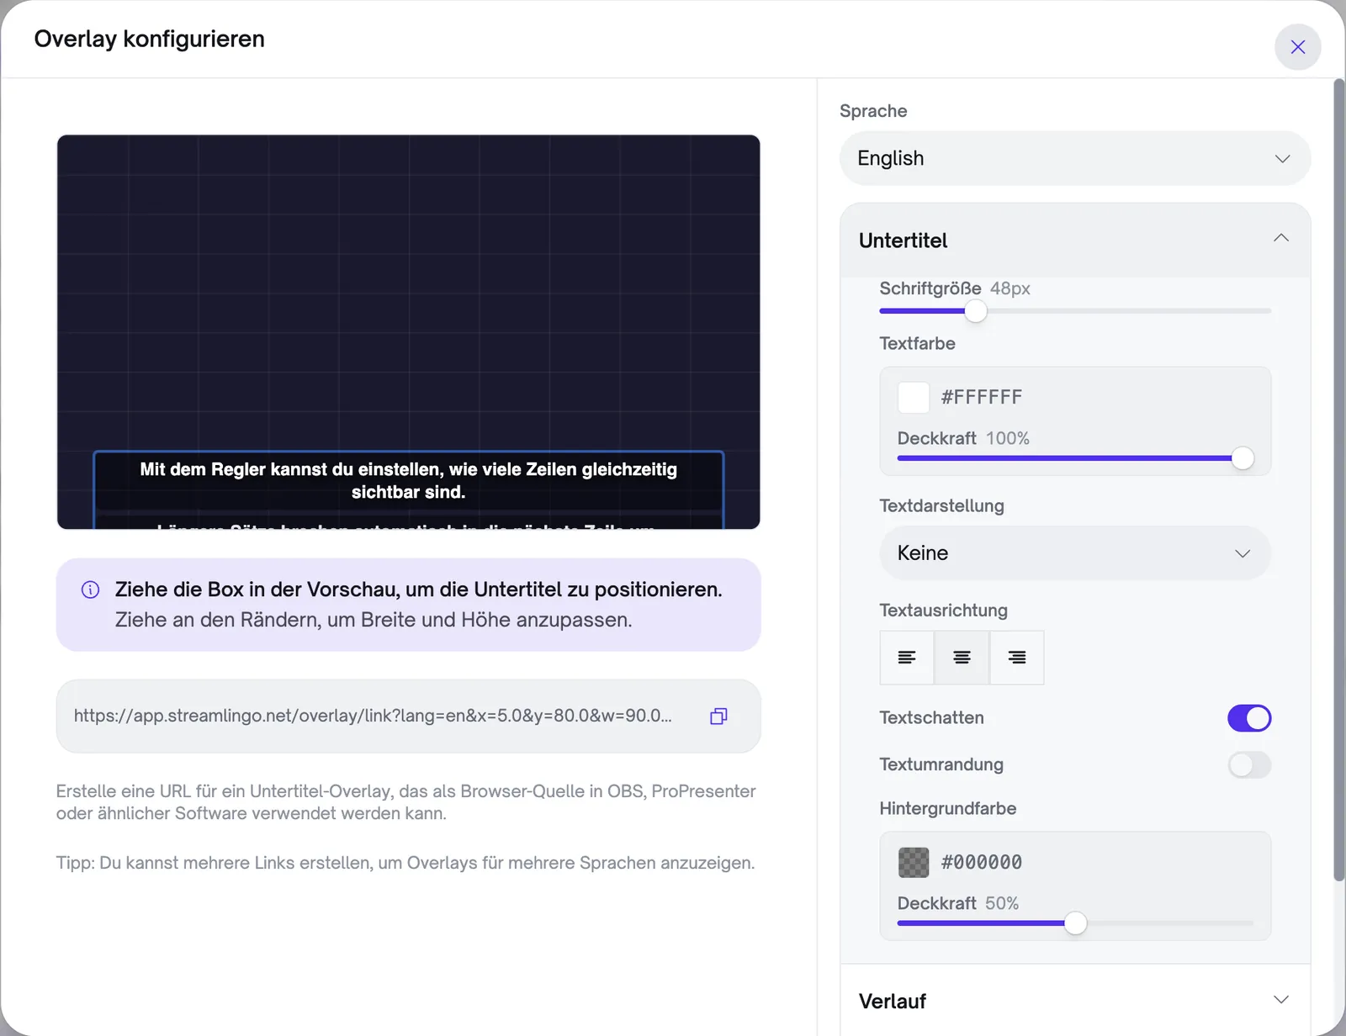The width and height of the screenshot is (1346, 1036).
Task: Click the overlay link URL field
Action: pos(408,716)
